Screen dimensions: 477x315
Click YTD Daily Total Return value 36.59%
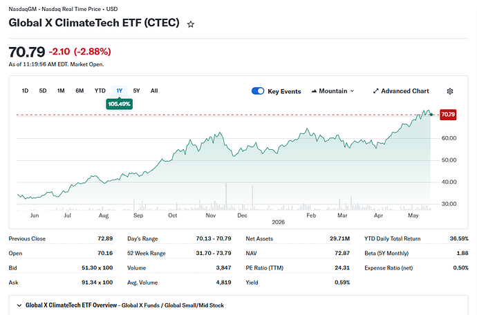pos(459,238)
